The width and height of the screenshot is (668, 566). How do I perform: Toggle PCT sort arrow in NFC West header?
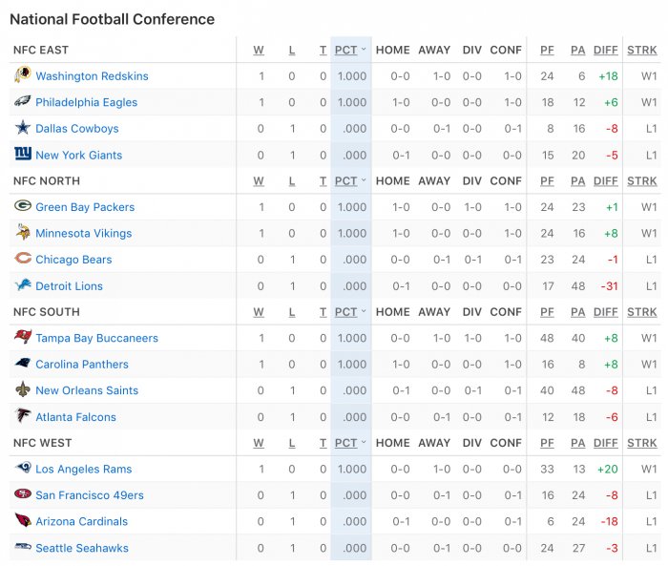(364, 443)
